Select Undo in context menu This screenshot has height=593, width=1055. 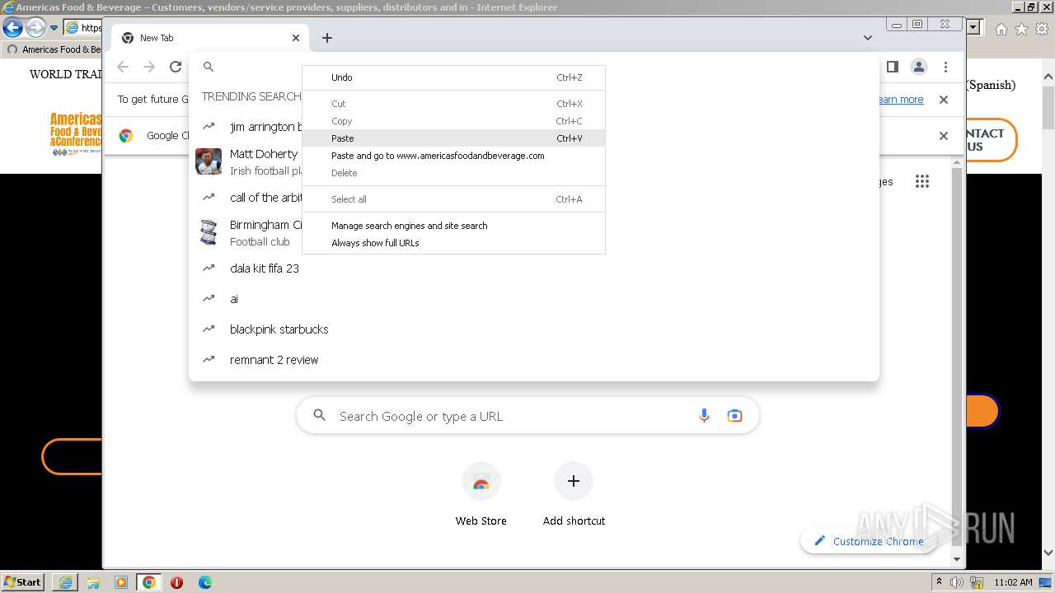(x=453, y=77)
